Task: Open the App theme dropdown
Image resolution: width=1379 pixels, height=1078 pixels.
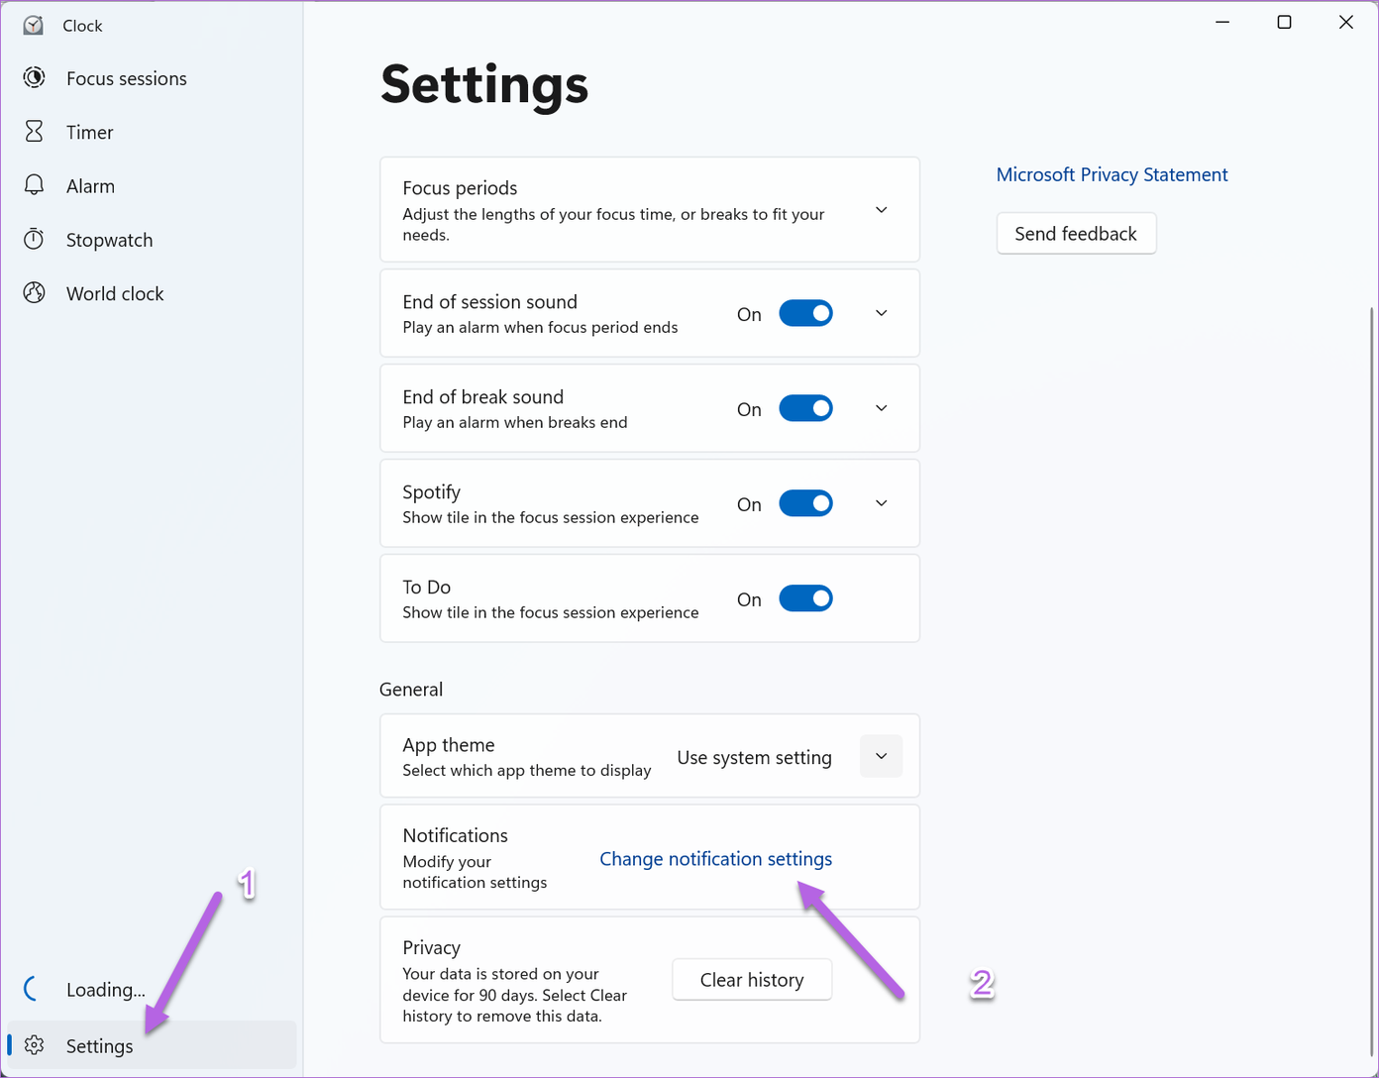Action: (881, 756)
